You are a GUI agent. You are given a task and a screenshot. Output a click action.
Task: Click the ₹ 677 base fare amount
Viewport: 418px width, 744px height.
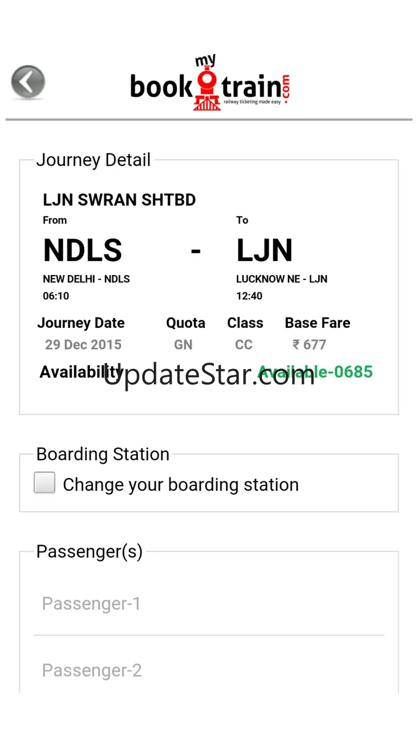[x=309, y=344]
